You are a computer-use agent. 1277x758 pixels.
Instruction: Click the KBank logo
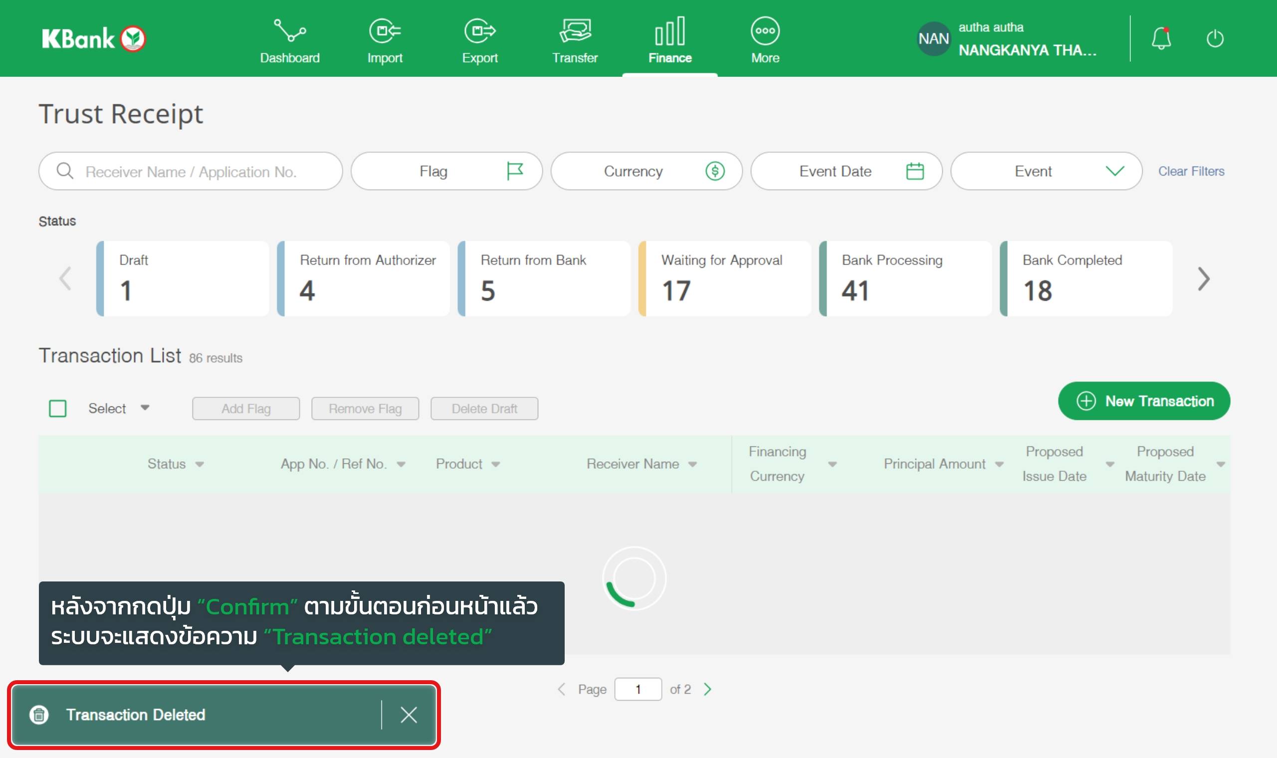point(94,39)
